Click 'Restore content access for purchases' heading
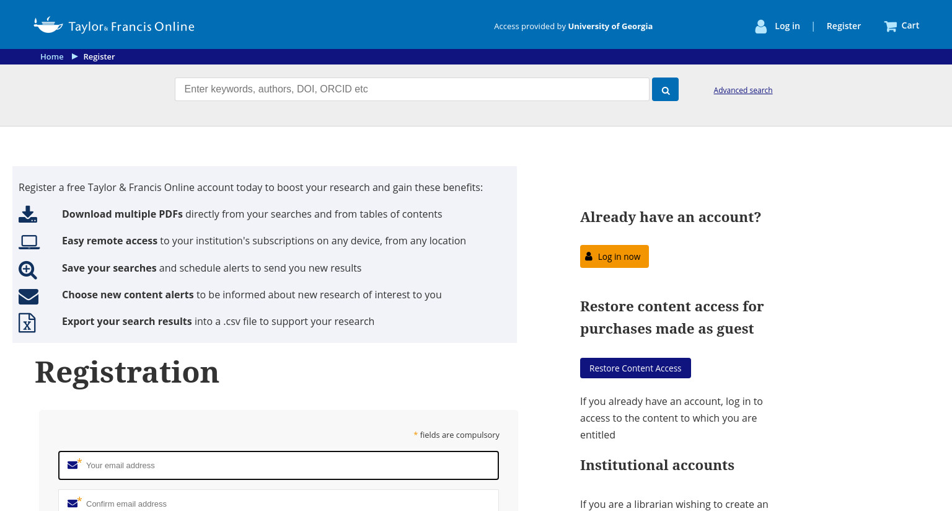Image resolution: width=952 pixels, height=511 pixels. coord(672,318)
